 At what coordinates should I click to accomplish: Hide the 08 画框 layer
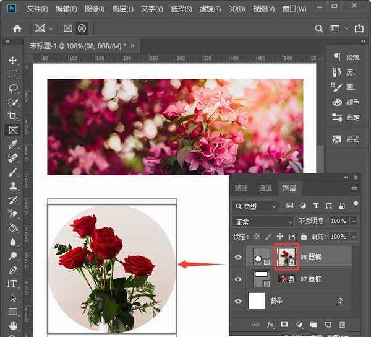[x=239, y=257]
